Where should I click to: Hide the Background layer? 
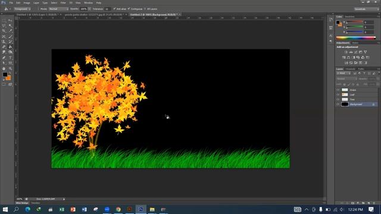pyautogui.click(x=338, y=105)
